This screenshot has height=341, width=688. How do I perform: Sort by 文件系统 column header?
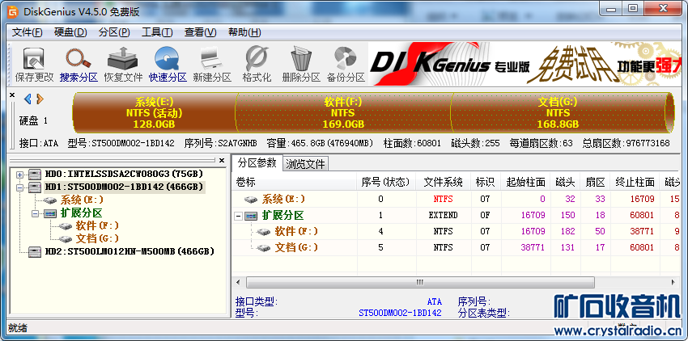pos(444,182)
